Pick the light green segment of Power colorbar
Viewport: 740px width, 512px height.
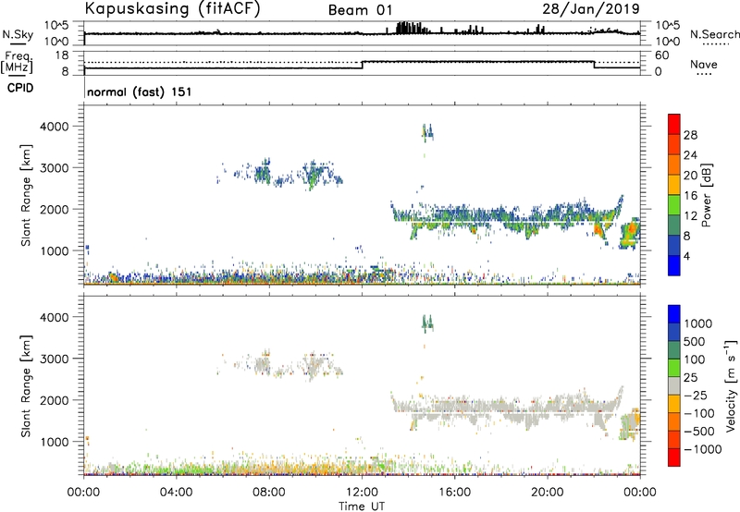click(674, 204)
